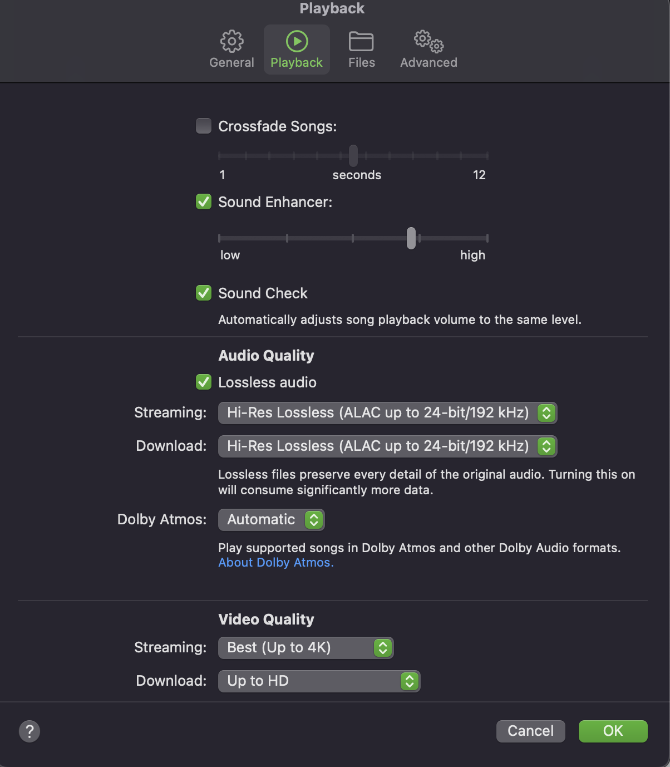
Task: Disable the Sound Enhancer checkbox
Action: (x=204, y=201)
